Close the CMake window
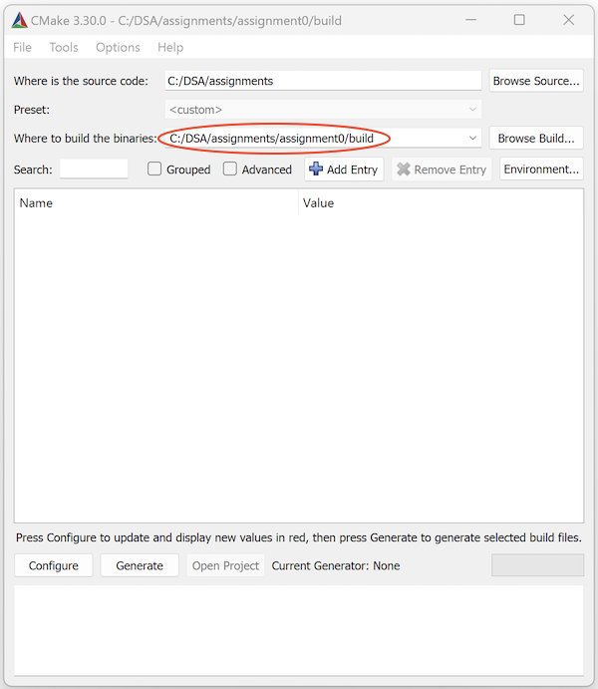The width and height of the screenshot is (598, 689). click(568, 20)
